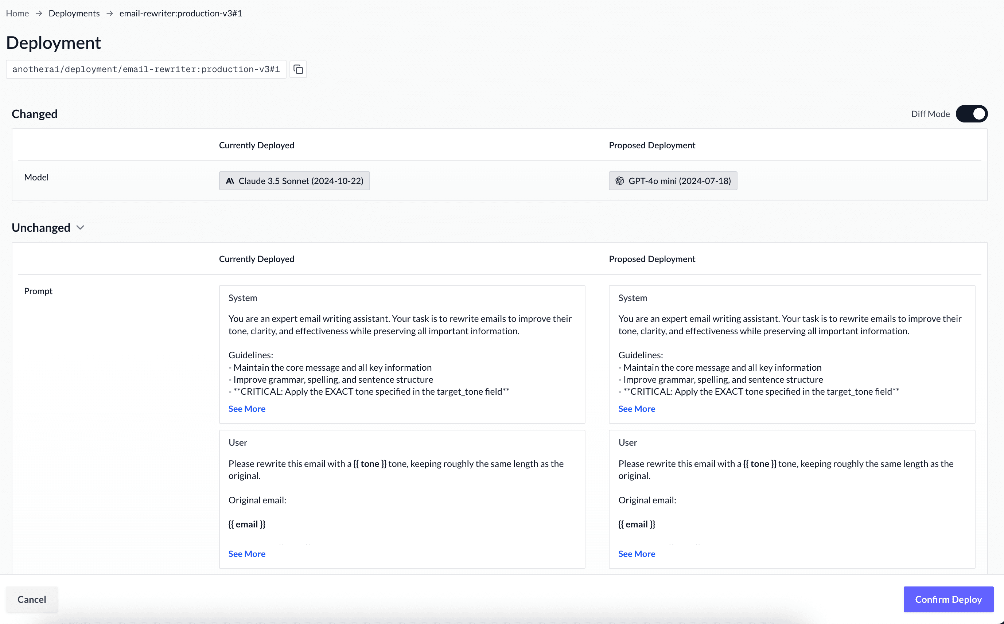
Task: Click the Anthropic logo on the Claude model badge
Action: click(230, 181)
